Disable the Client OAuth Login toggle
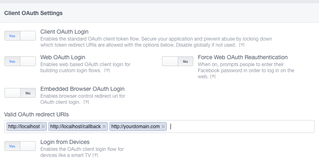The image size is (319, 163). point(20,36)
